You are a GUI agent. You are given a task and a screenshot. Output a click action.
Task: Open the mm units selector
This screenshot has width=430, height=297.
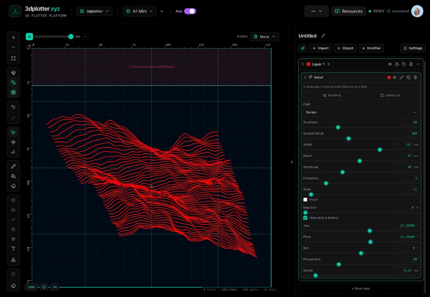coord(55,287)
